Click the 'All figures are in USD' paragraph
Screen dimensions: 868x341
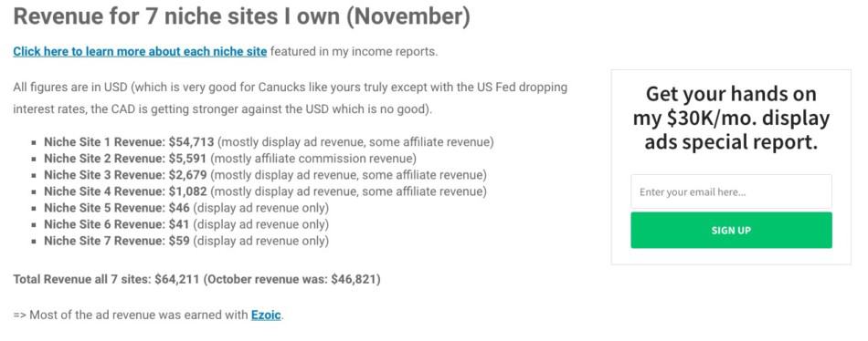pos(290,98)
